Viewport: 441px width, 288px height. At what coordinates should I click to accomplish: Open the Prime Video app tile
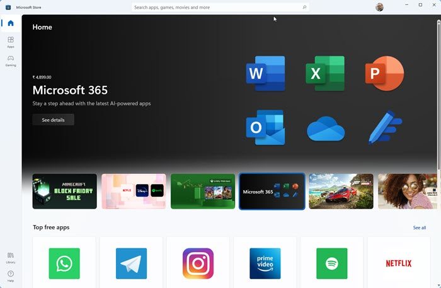tap(265, 262)
